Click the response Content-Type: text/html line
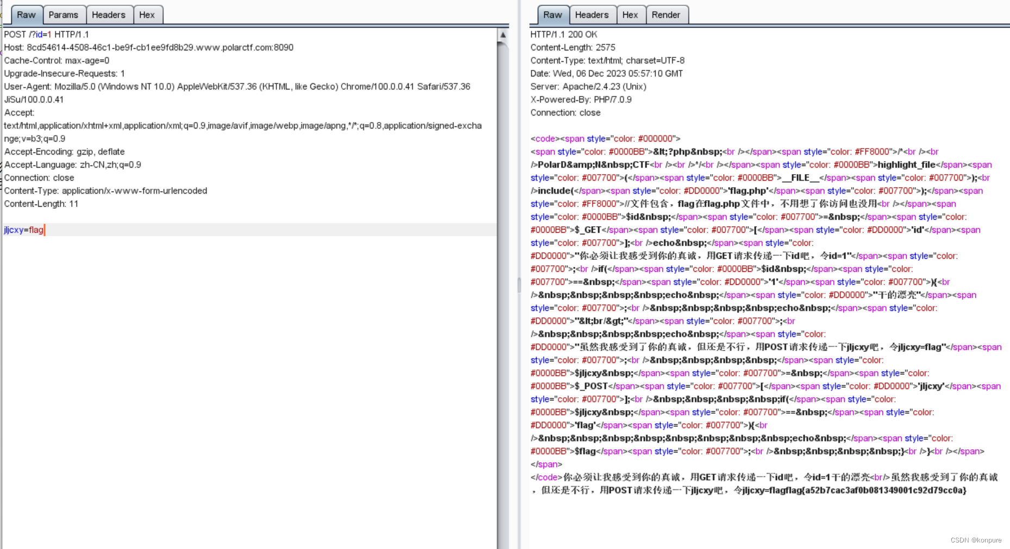The height and width of the screenshot is (549, 1010). (607, 60)
